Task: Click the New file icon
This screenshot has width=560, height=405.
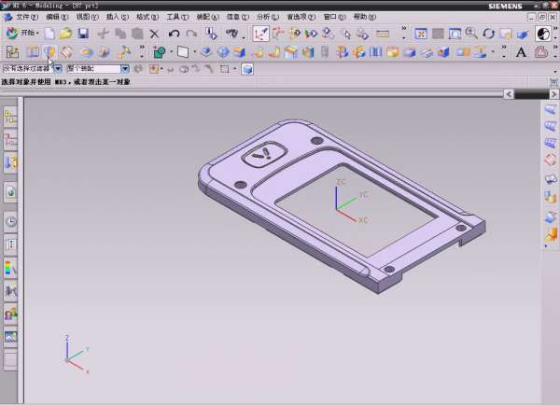Action: point(49,34)
